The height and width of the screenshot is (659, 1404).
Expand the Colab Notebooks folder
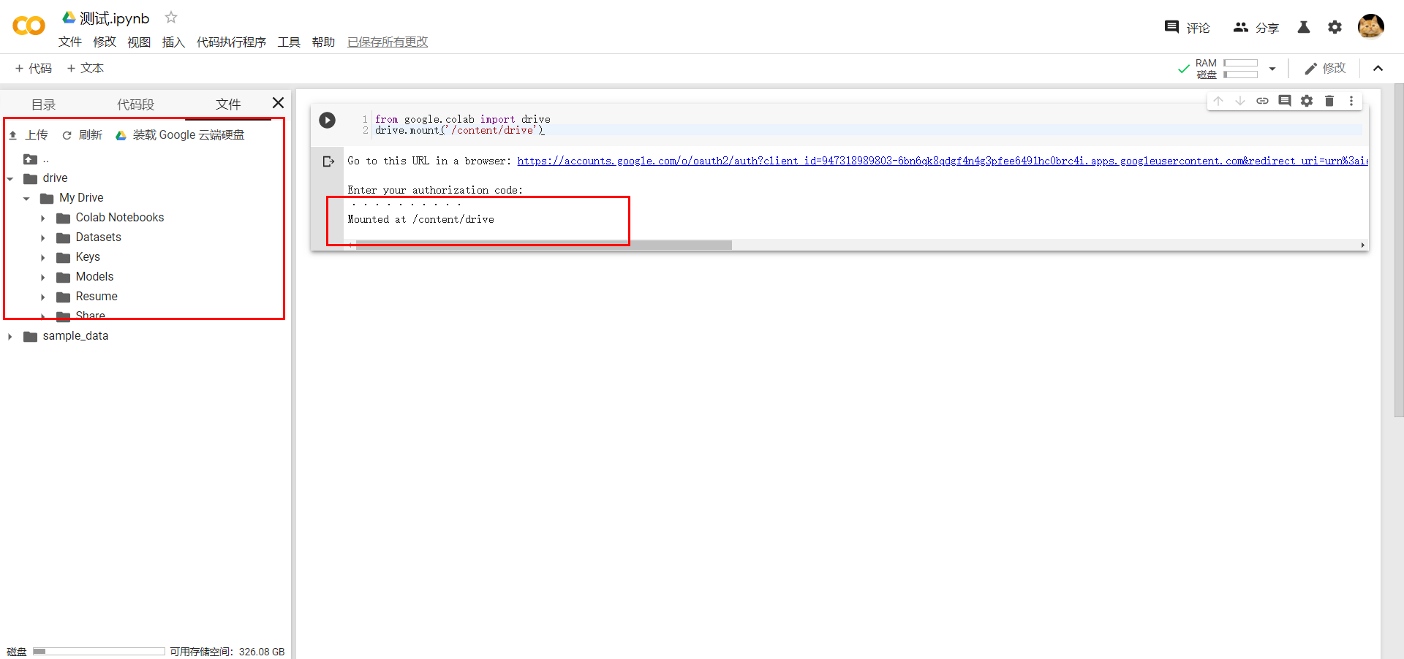coord(43,218)
